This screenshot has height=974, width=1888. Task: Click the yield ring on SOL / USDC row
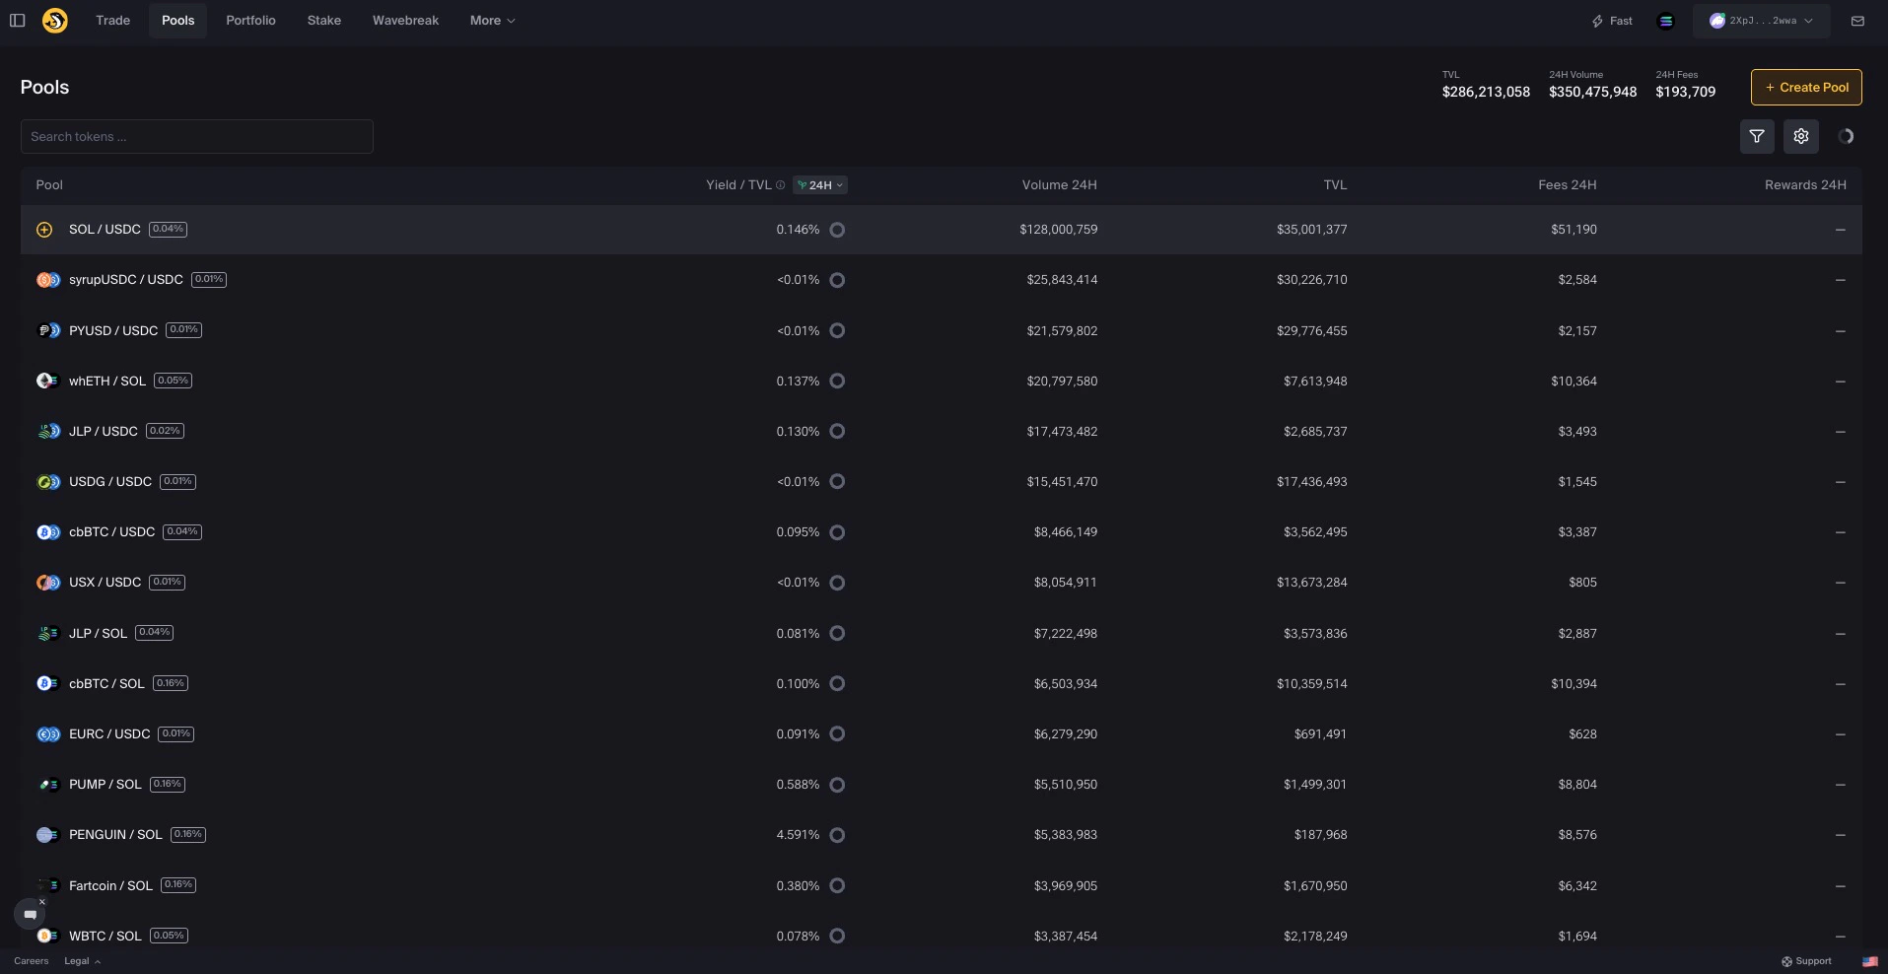(837, 230)
